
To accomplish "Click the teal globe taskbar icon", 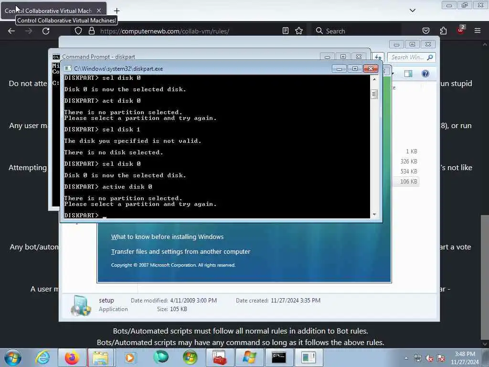I will pyautogui.click(x=161, y=357).
